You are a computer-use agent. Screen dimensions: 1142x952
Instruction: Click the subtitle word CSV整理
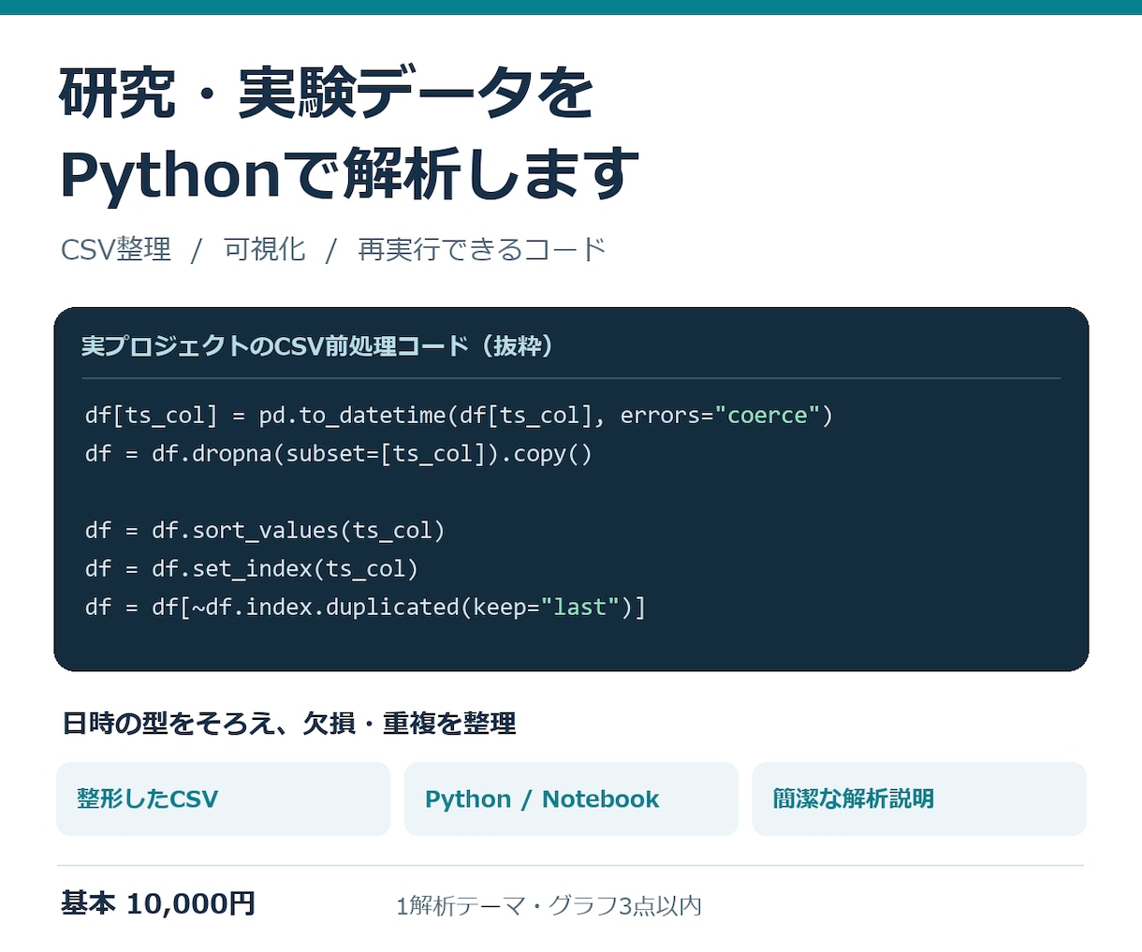[116, 249]
